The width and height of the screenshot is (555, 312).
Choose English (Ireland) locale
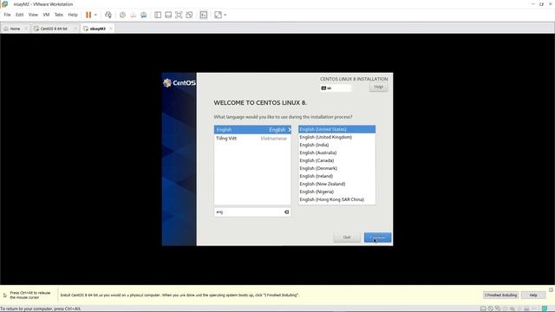click(336, 176)
